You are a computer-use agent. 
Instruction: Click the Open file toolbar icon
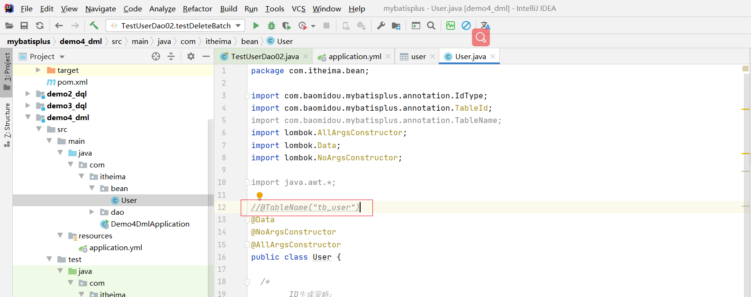point(9,26)
